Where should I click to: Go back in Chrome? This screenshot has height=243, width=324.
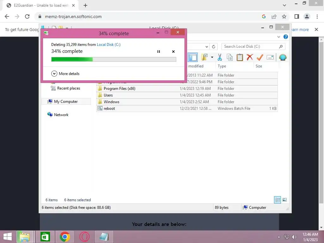(x=7, y=16)
